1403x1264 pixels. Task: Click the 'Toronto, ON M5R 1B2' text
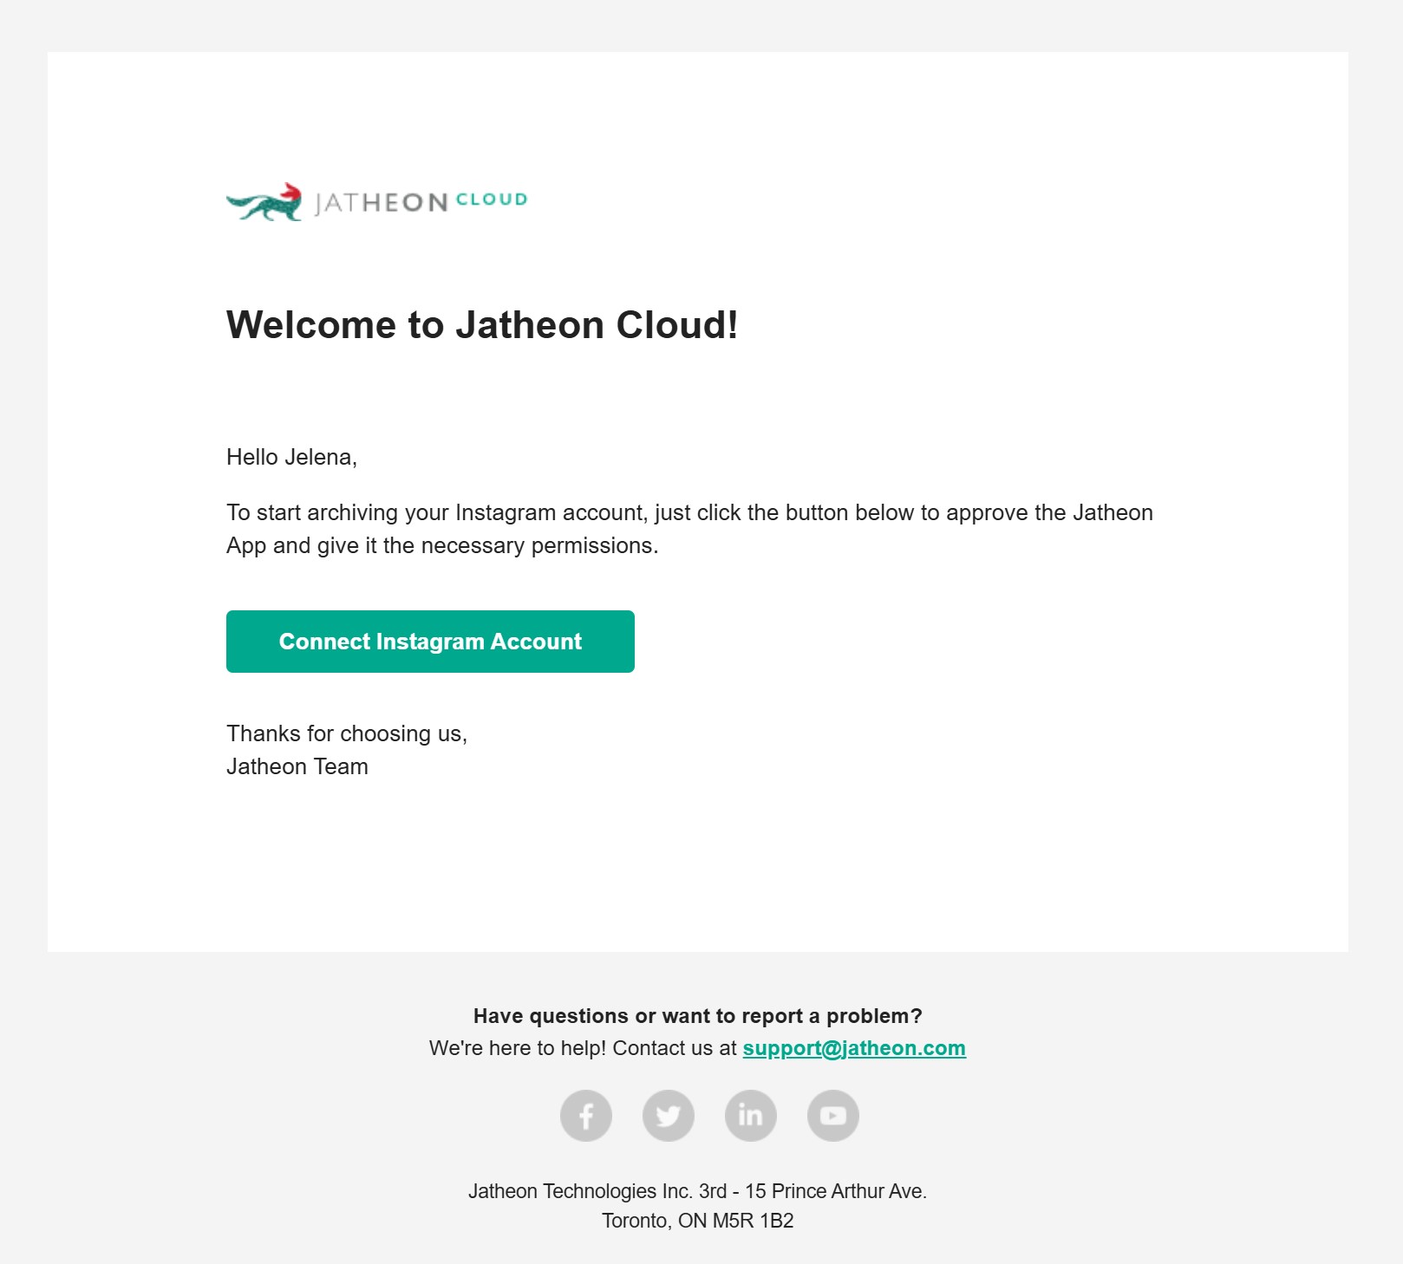(698, 1221)
